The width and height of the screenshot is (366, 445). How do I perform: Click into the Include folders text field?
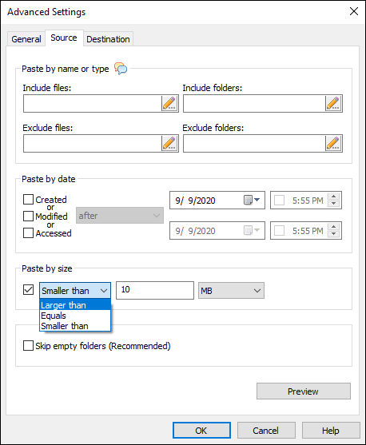(254, 103)
